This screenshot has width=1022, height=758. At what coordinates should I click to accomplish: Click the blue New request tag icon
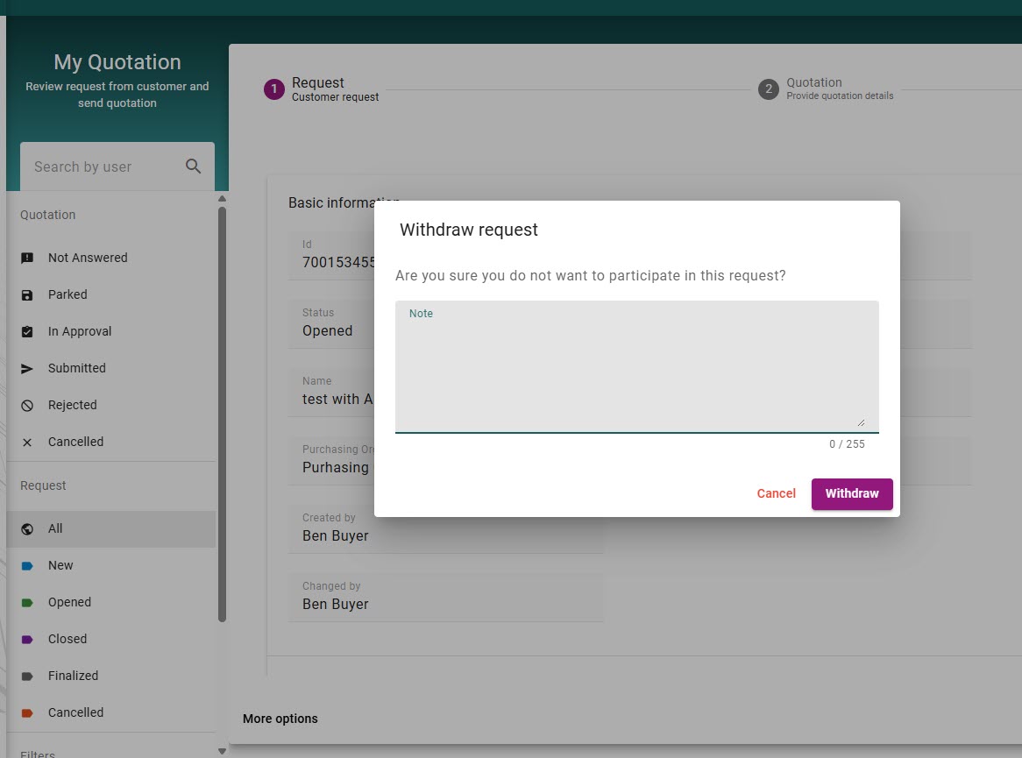(27, 565)
